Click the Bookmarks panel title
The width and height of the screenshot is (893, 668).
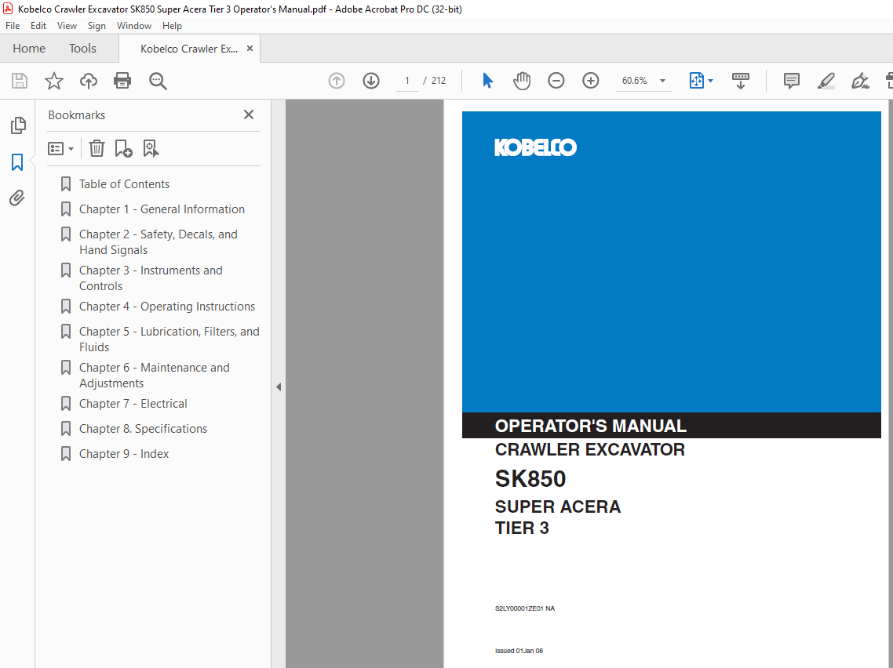pos(76,115)
